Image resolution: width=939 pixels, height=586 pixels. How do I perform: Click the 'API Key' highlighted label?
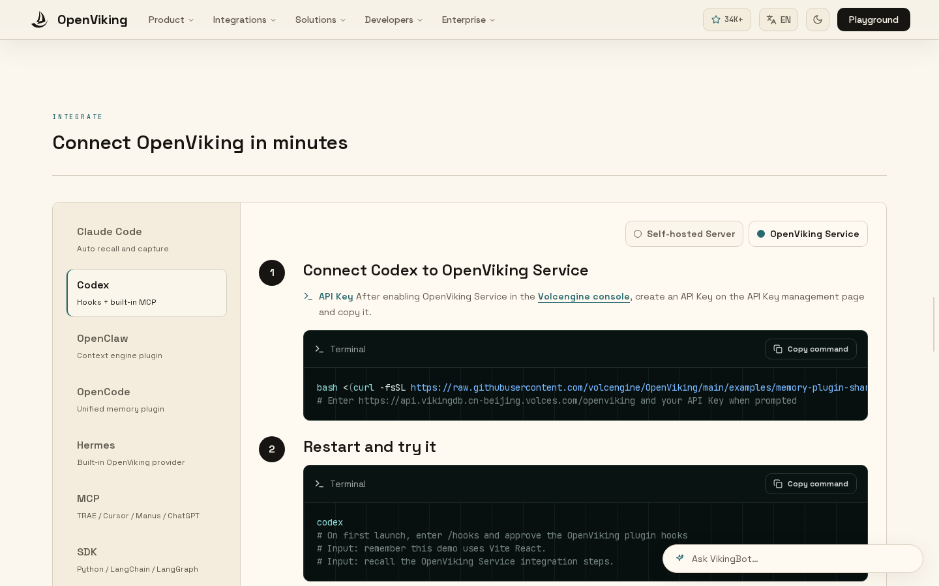pos(336,296)
